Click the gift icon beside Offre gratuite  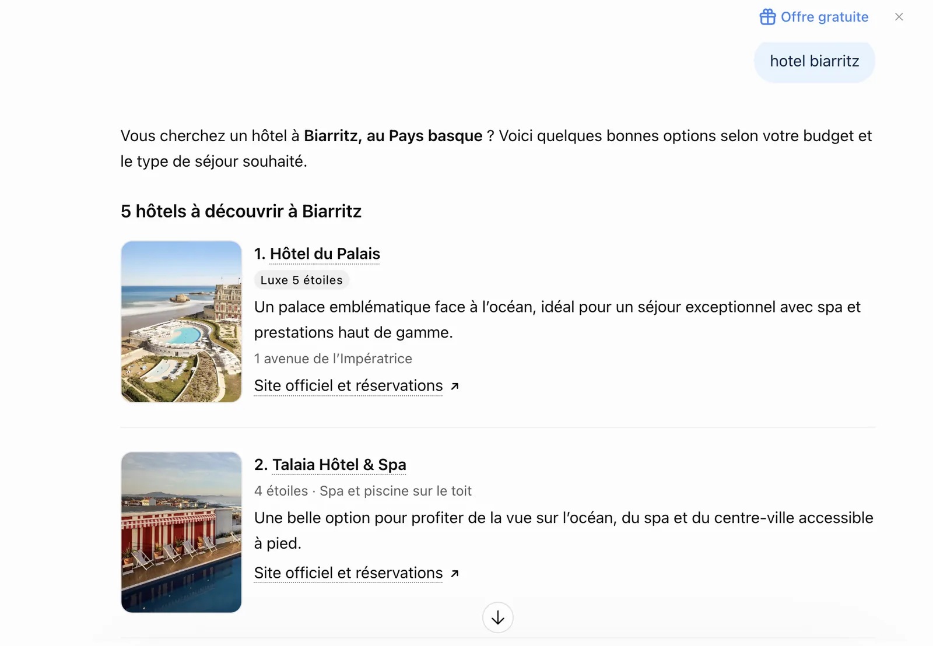coord(767,17)
